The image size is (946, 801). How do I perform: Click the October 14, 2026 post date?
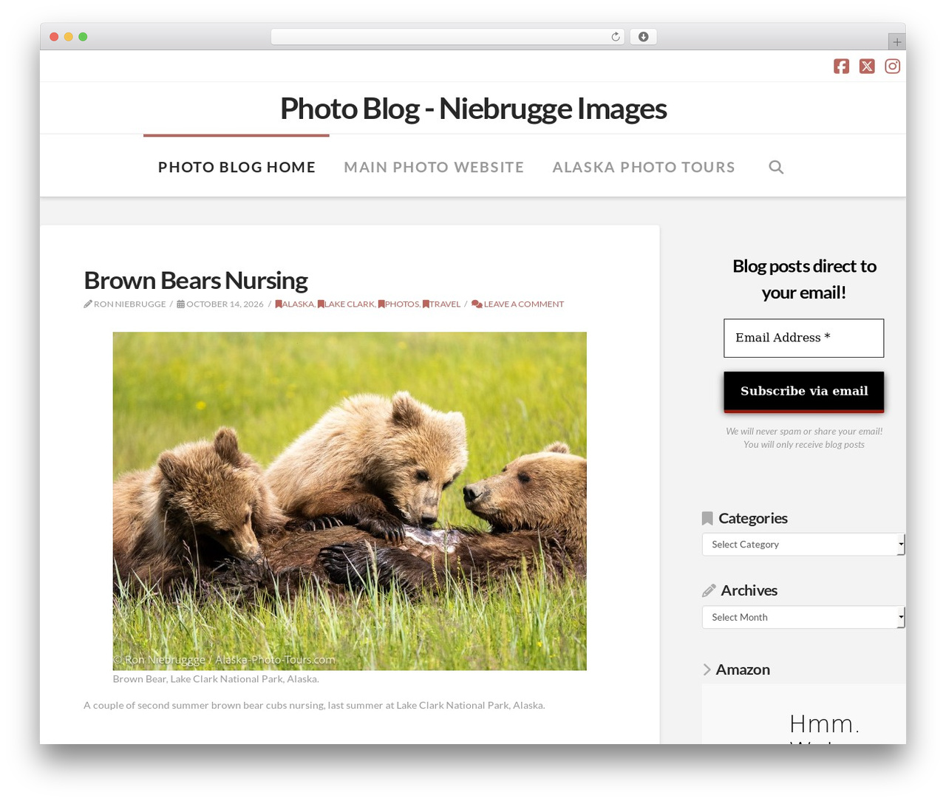coord(225,304)
